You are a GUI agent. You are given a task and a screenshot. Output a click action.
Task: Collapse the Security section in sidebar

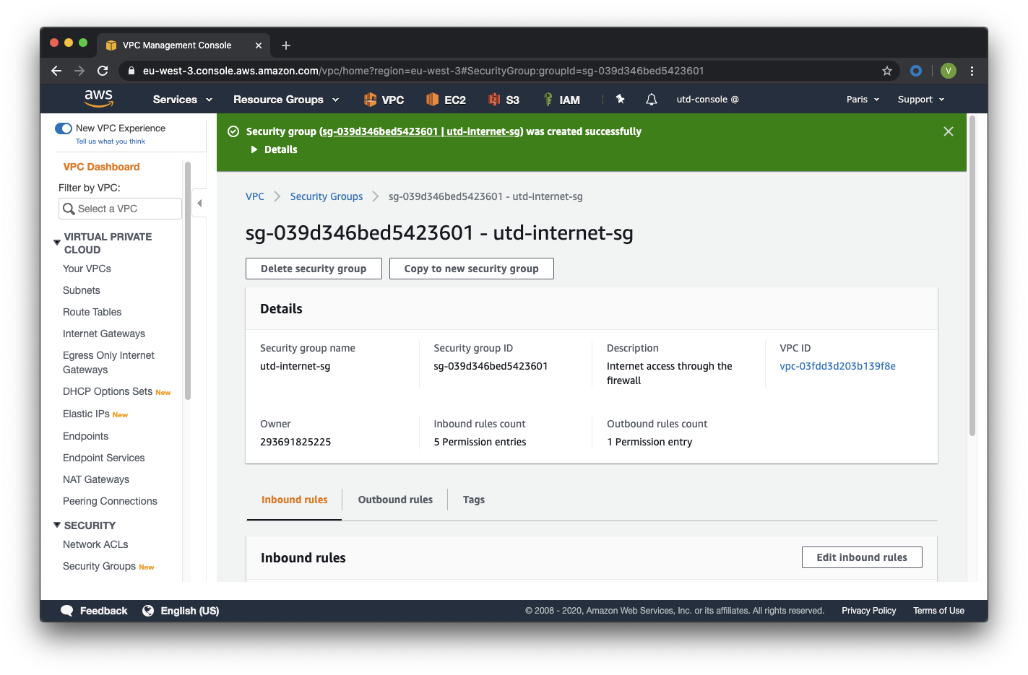click(x=57, y=525)
